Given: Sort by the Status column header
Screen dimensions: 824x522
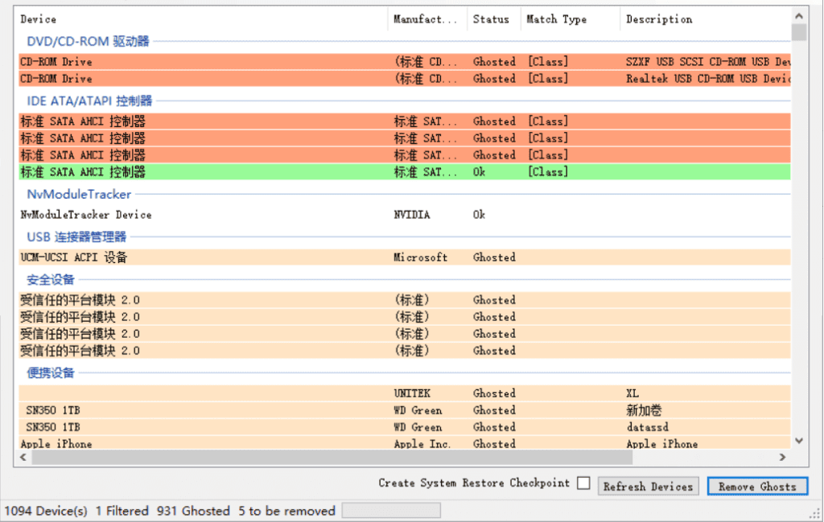Looking at the screenshot, I should tap(493, 19).
